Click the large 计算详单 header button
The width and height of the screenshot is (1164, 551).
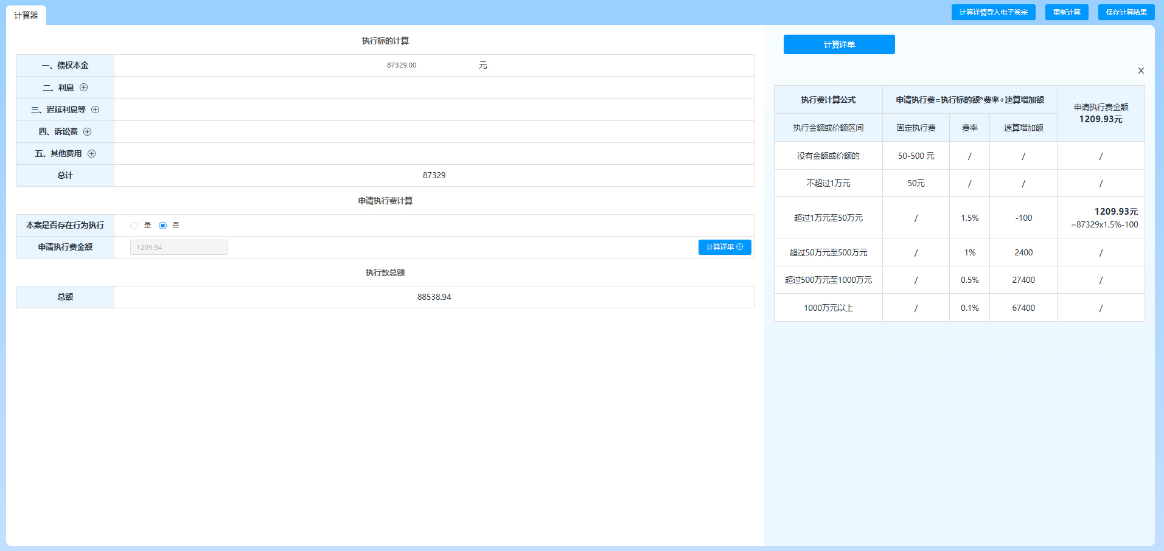pyautogui.click(x=839, y=44)
